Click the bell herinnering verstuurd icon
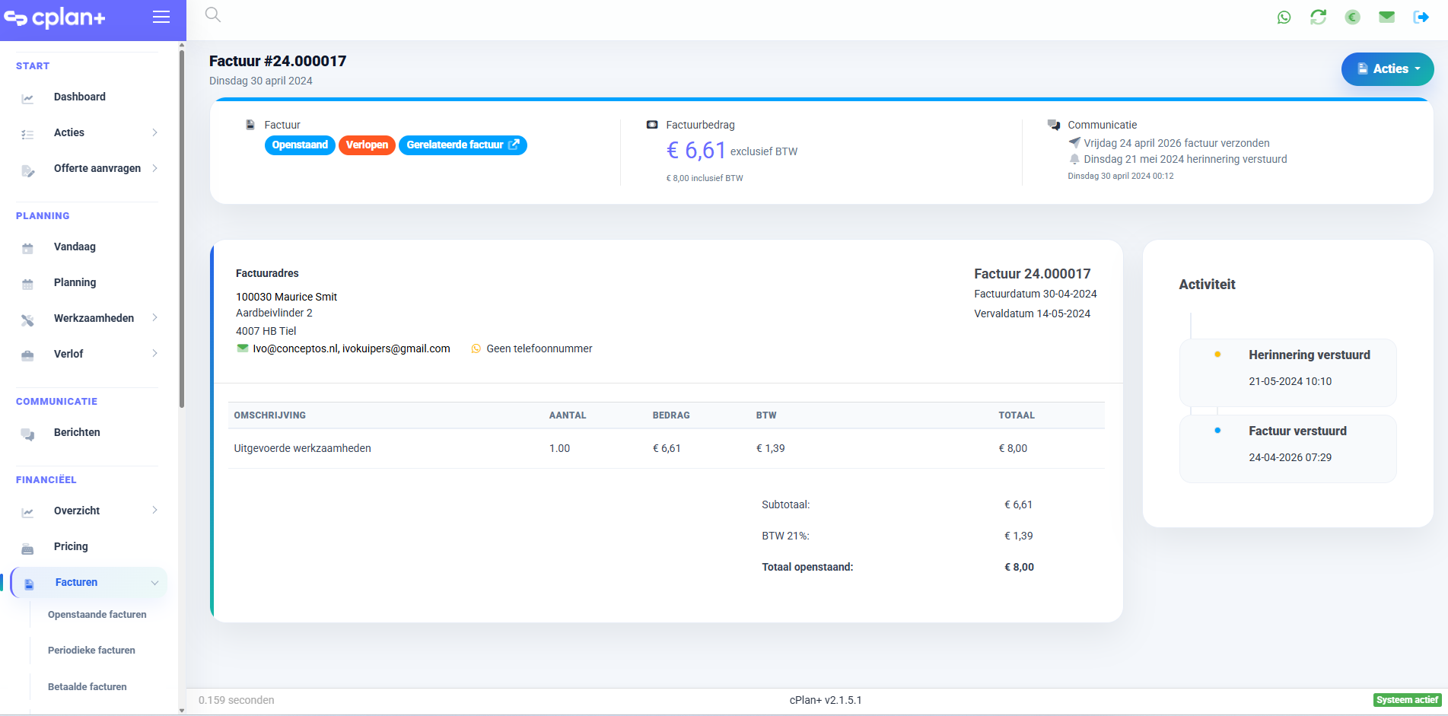 point(1074,159)
